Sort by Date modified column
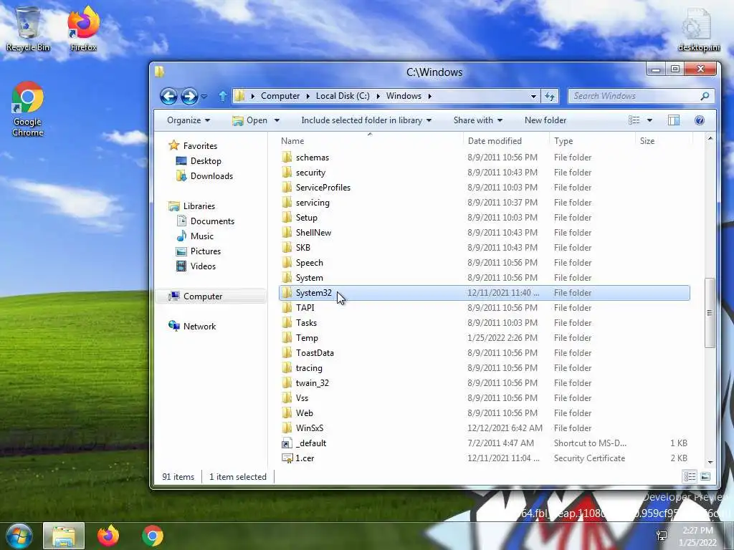The width and height of the screenshot is (734, 550). click(495, 141)
